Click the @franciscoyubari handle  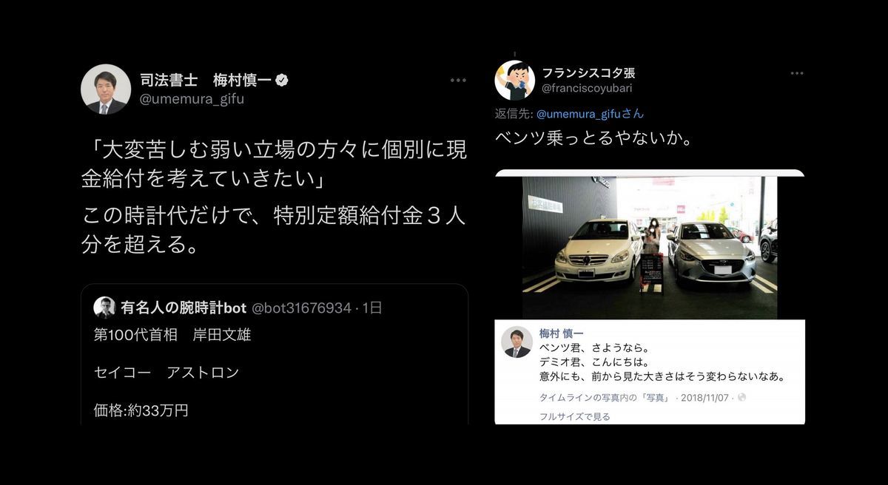pyautogui.click(x=587, y=88)
